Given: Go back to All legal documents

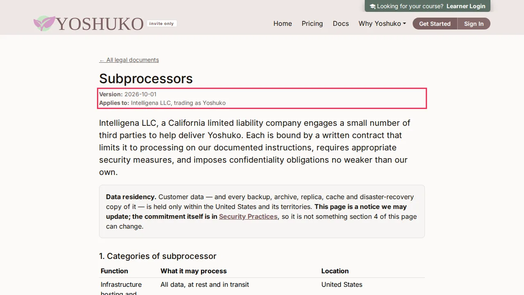Looking at the screenshot, I should coord(129,60).
